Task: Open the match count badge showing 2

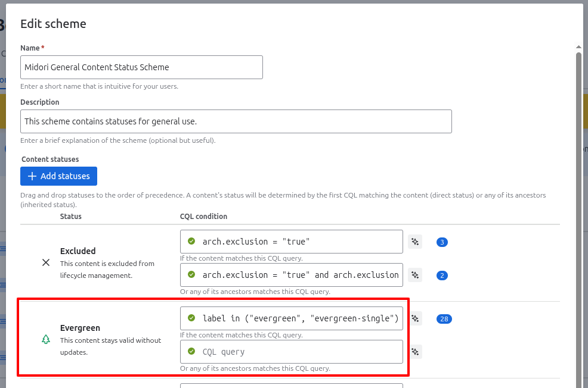Action: (442, 276)
